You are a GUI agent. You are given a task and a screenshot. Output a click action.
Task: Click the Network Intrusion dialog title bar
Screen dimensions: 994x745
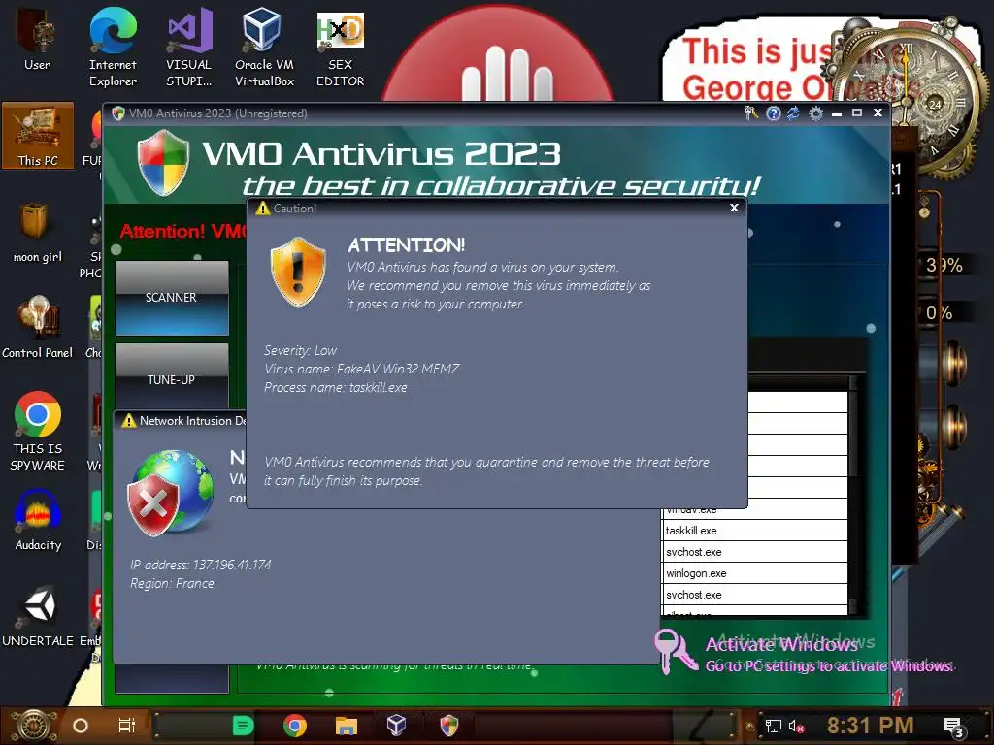pyautogui.click(x=180, y=421)
